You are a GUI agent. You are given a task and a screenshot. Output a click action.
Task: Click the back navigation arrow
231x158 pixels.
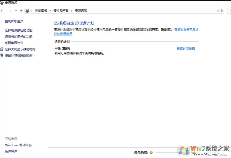(x=3, y=11)
